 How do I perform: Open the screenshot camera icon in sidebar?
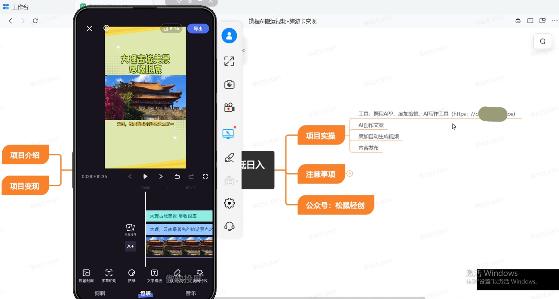pyautogui.click(x=229, y=84)
